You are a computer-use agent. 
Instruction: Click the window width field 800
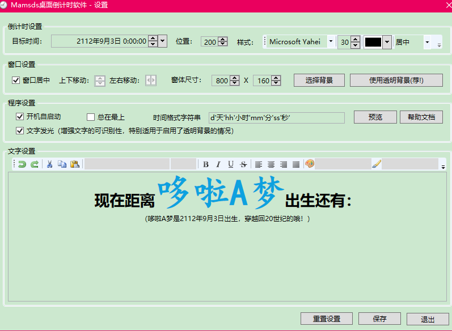coord(221,80)
